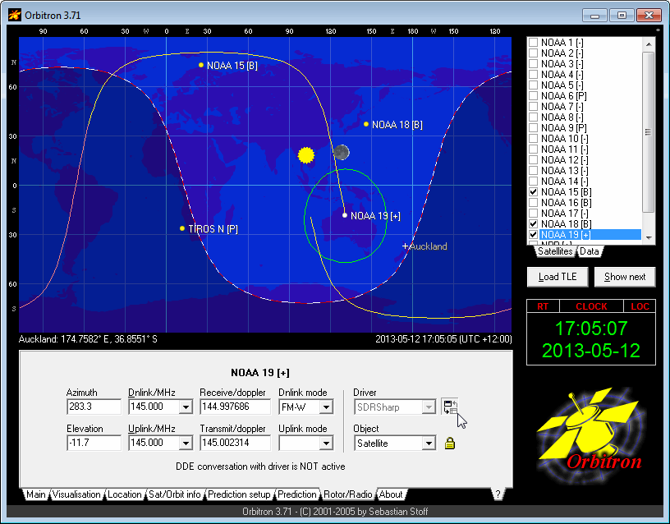Screen dimensions: 670x524
Task: Open the Dnlink mode FM-W dropdown
Action: pos(327,407)
